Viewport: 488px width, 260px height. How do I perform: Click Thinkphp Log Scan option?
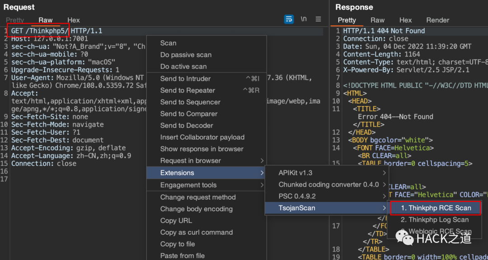click(x=435, y=220)
